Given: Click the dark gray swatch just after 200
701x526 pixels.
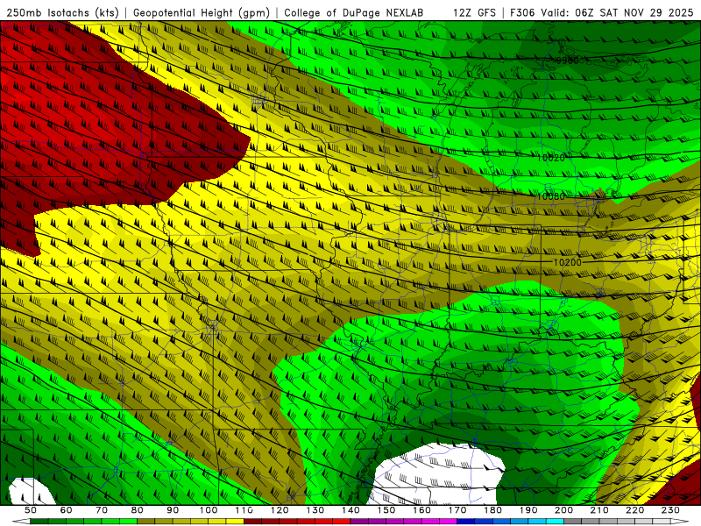Looking at the screenshot, I should point(573,521).
